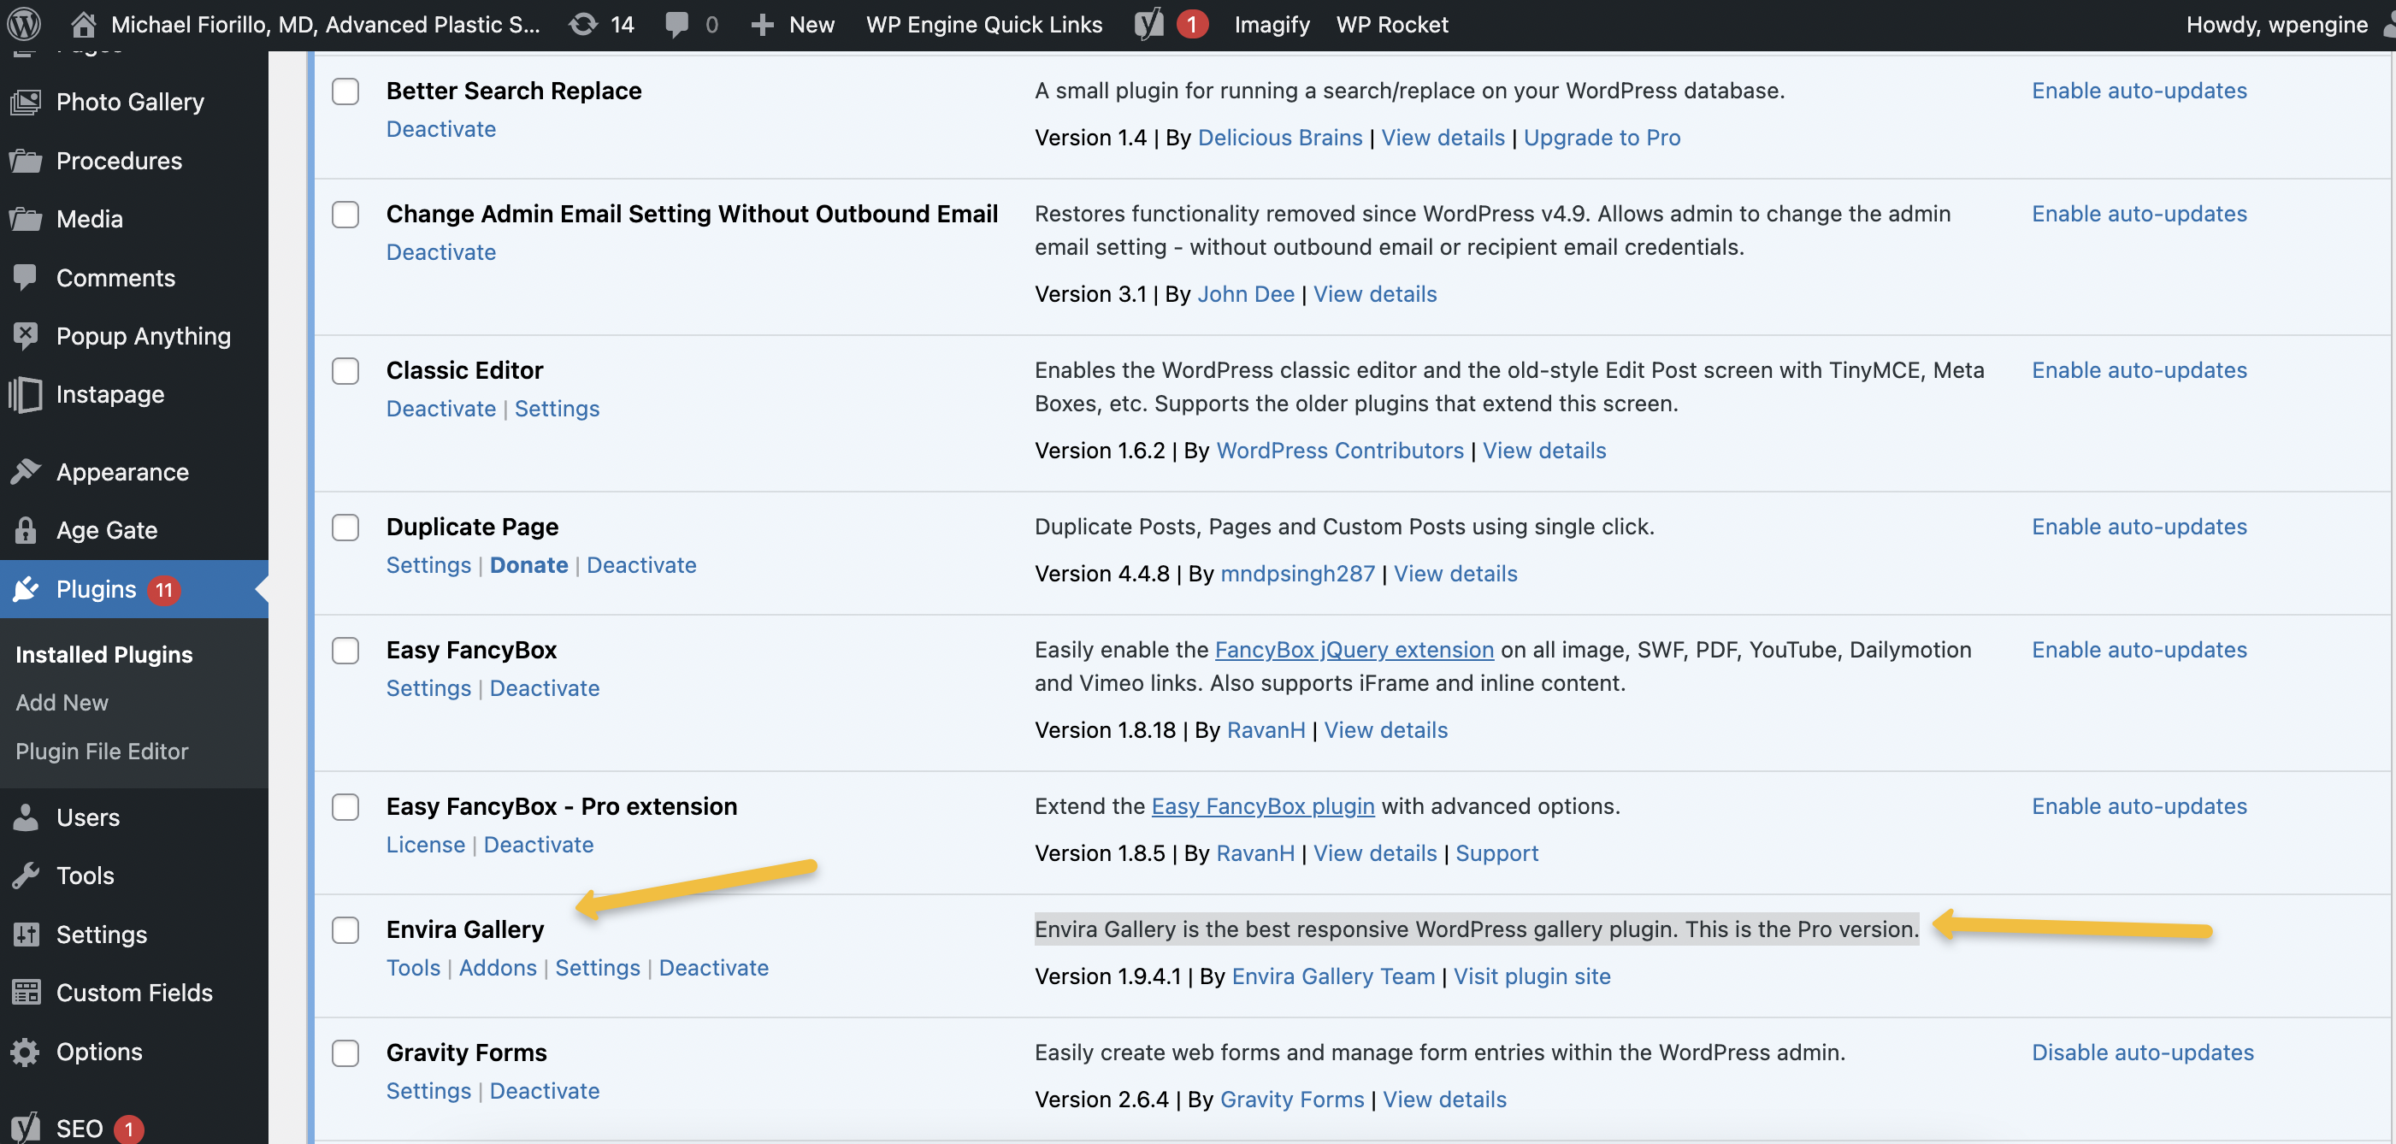The height and width of the screenshot is (1144, 2396).
Task: Open the comments bubble icon in admin bar
Action: (x=677, y=25)
